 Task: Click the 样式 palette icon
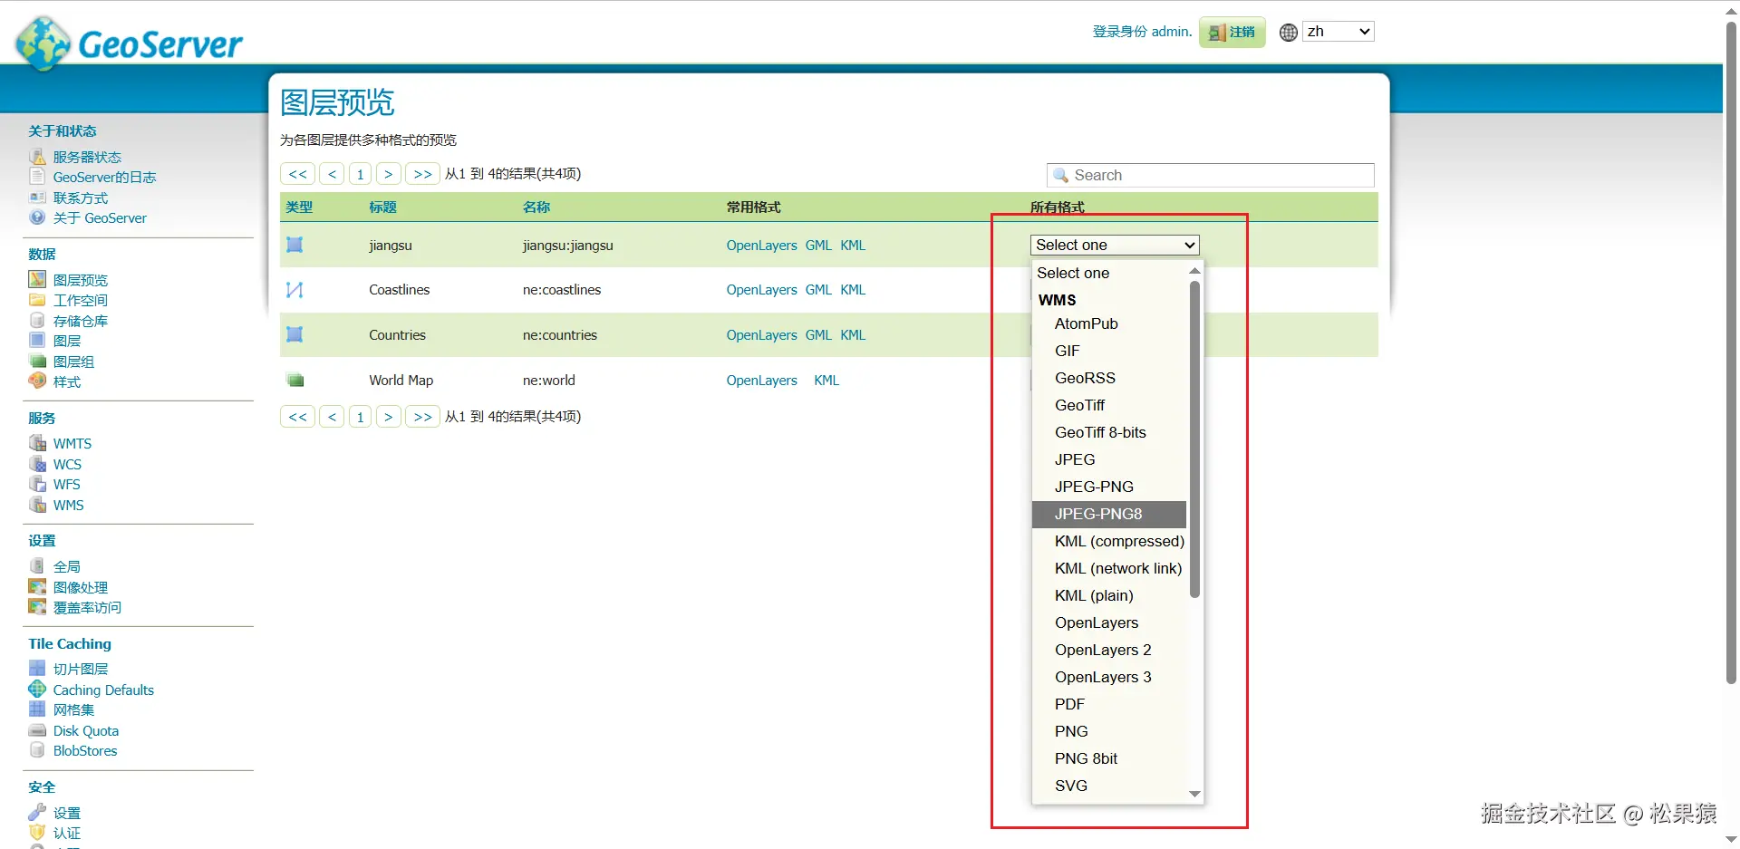tap(37, 381)
